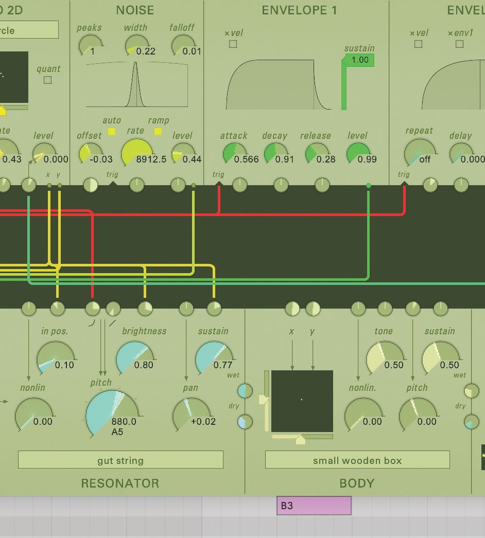Open the gut string resonator type selector
The image size is (485, 538).
click(120, 459)
